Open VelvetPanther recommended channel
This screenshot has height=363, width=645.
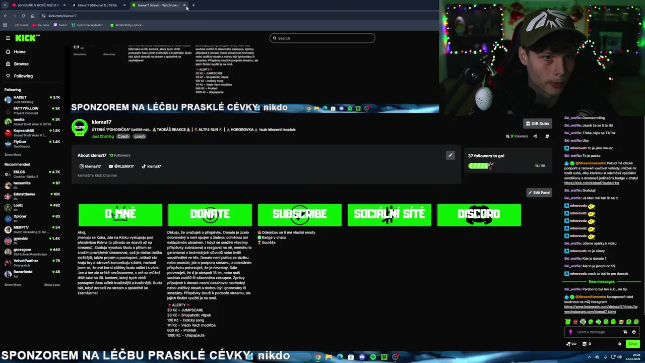[32, 263]
